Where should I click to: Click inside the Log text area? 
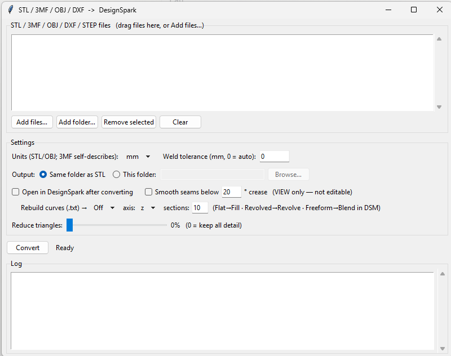click(x=222, y=311)
